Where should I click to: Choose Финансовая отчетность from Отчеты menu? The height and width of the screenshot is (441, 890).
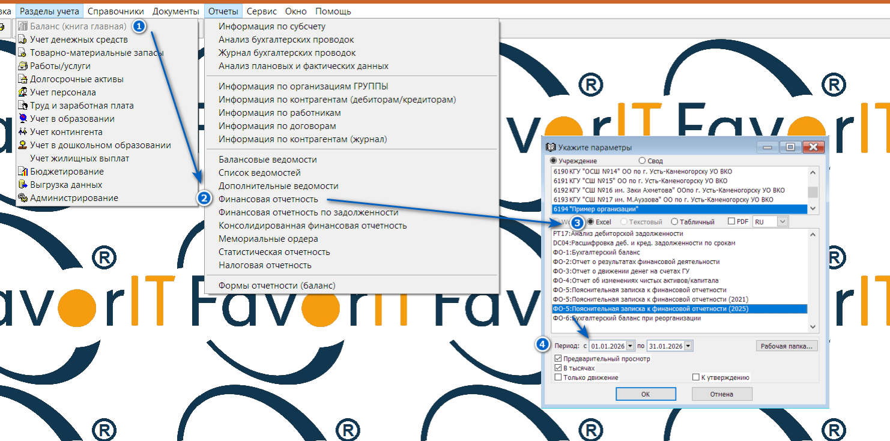(x=268, y=199)
